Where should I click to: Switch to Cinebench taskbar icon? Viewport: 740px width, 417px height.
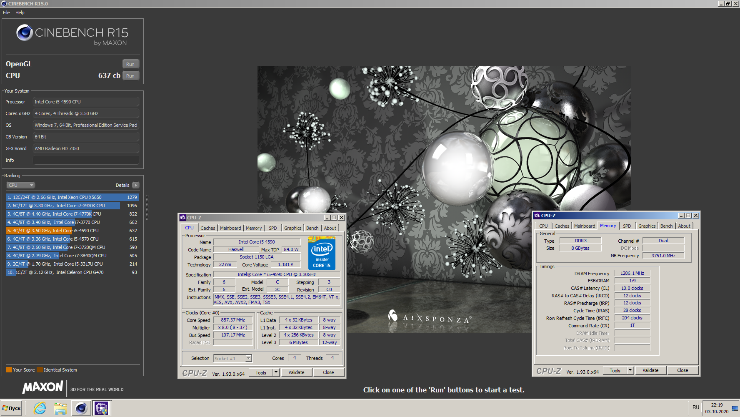coord(81,408)
